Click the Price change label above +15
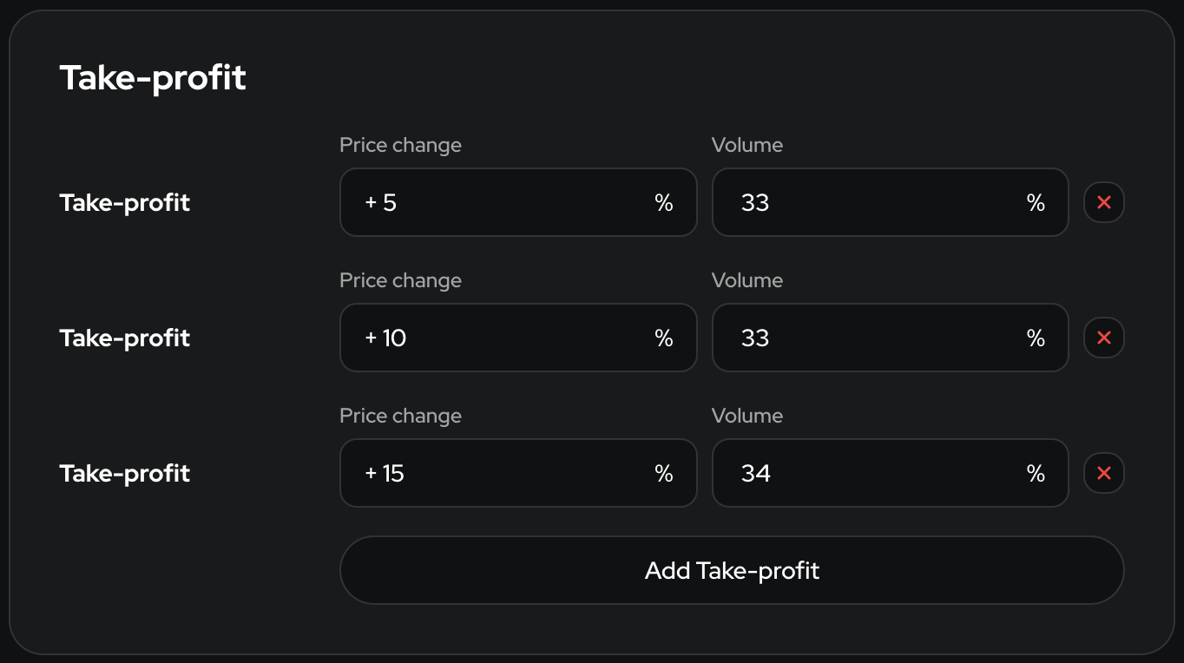 click(x=400, y=416)
